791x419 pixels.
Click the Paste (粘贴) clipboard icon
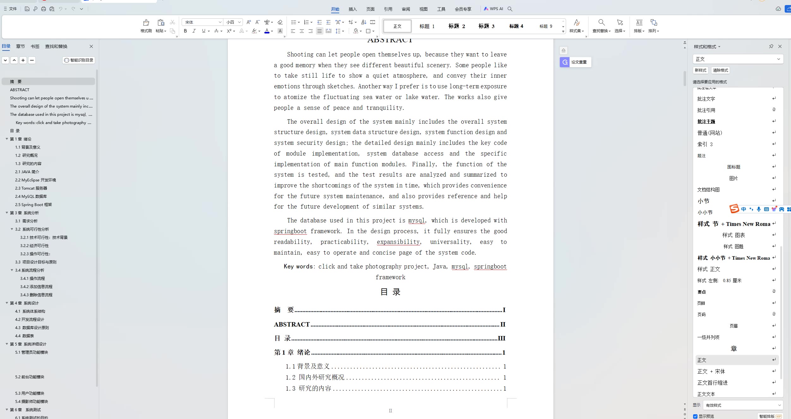click(x=161, y=22)
